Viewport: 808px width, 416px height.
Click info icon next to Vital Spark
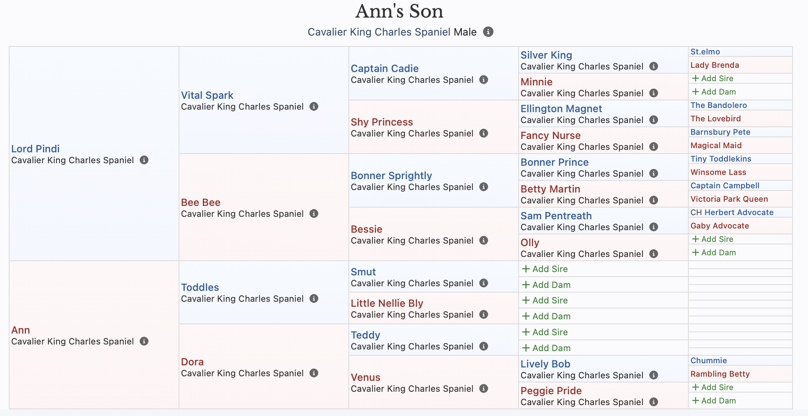pos(314,106)
